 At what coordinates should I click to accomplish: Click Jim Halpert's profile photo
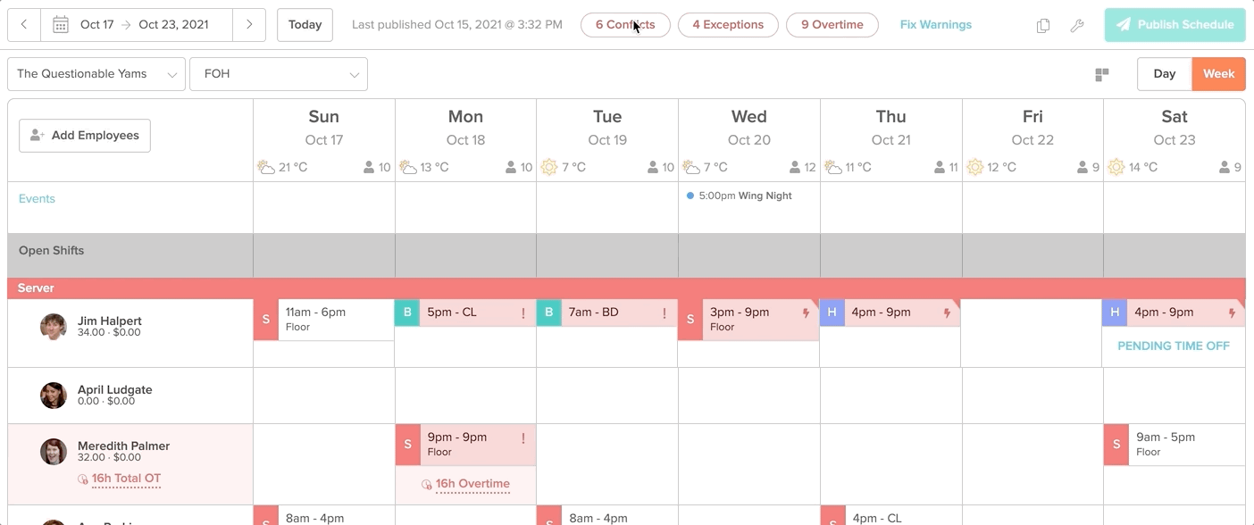[x=54, y=327]
